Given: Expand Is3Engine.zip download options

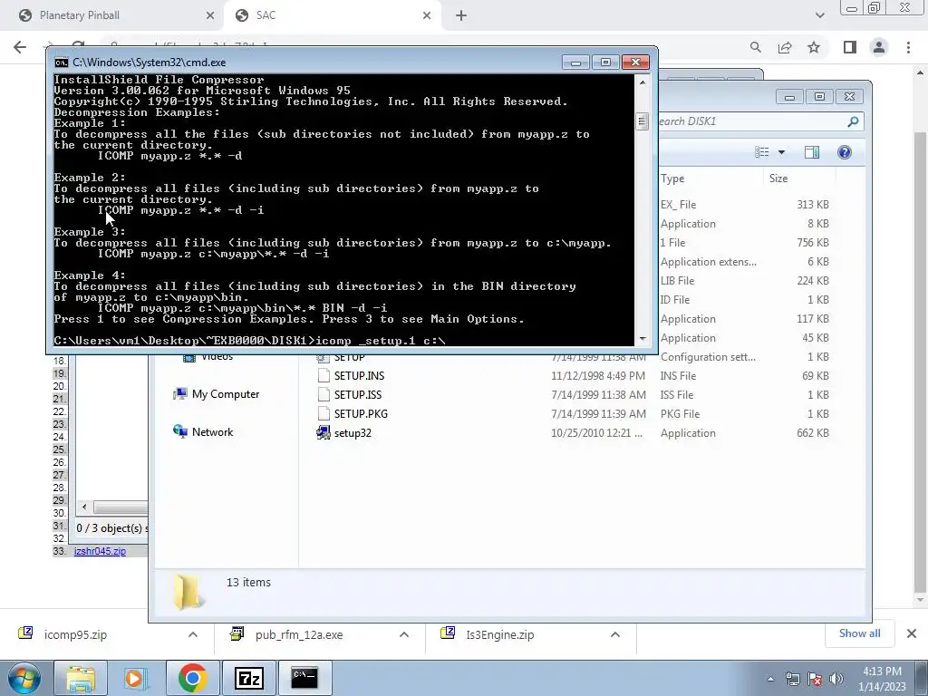Looking at the screenshot, I should 615,634.
